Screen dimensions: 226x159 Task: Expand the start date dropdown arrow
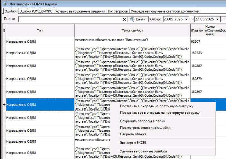point(186,19)
